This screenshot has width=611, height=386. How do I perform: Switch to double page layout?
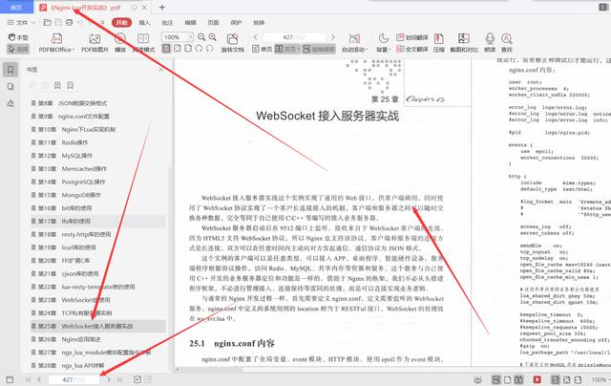pyautogui.click(x=287, y=49)
